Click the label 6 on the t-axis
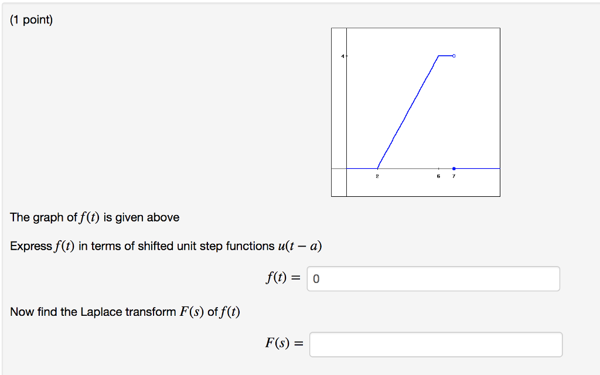This screenshot has height=375, width=600. tap(438, 175)
